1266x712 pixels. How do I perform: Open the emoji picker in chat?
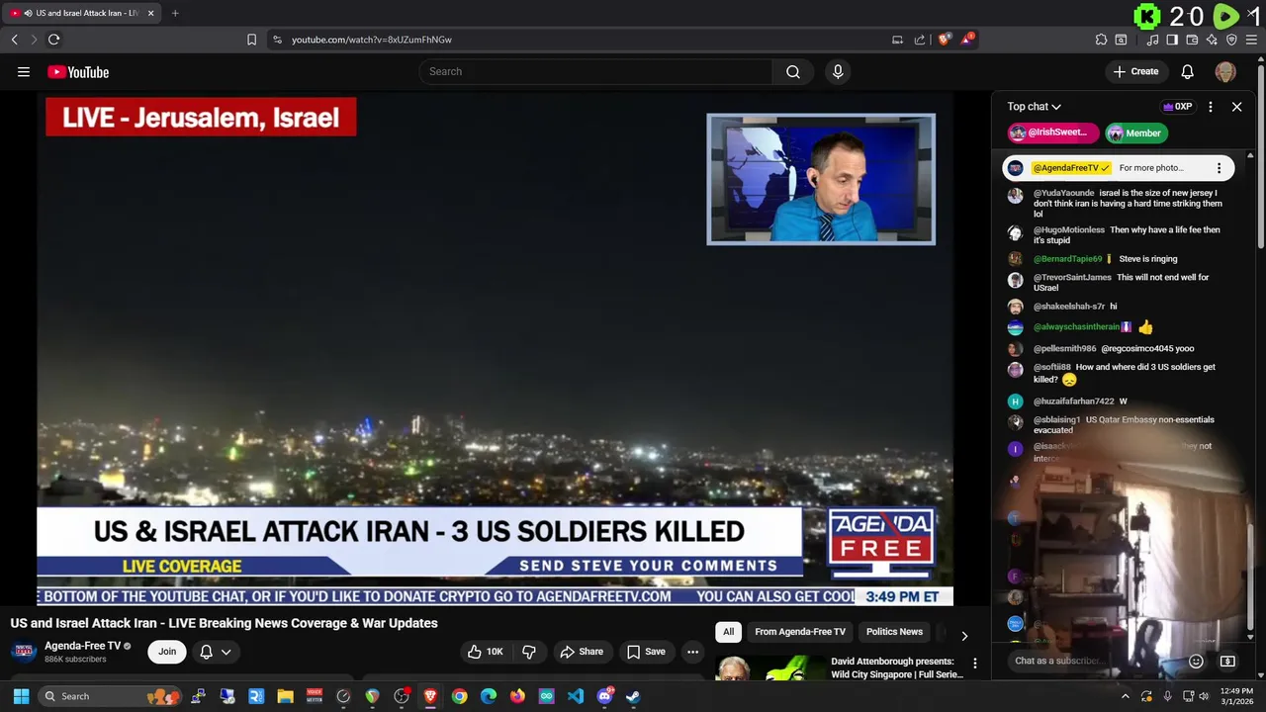coord(1196,661)
